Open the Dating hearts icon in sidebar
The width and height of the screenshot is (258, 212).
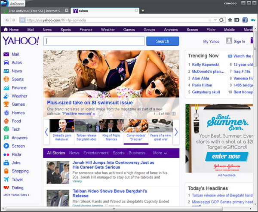[6, 188]
